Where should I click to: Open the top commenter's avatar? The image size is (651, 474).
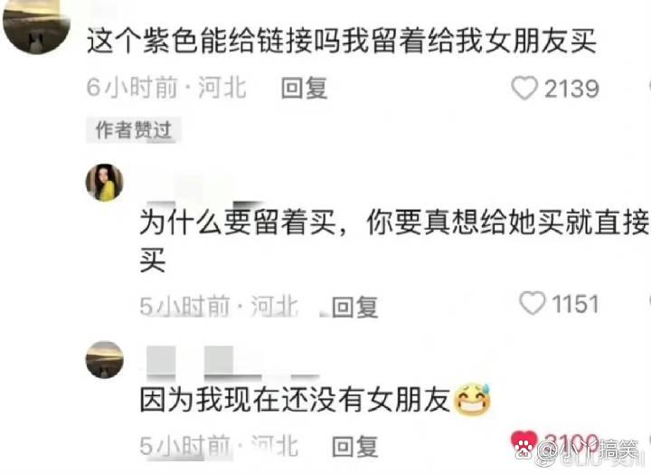tap(35, 25)
